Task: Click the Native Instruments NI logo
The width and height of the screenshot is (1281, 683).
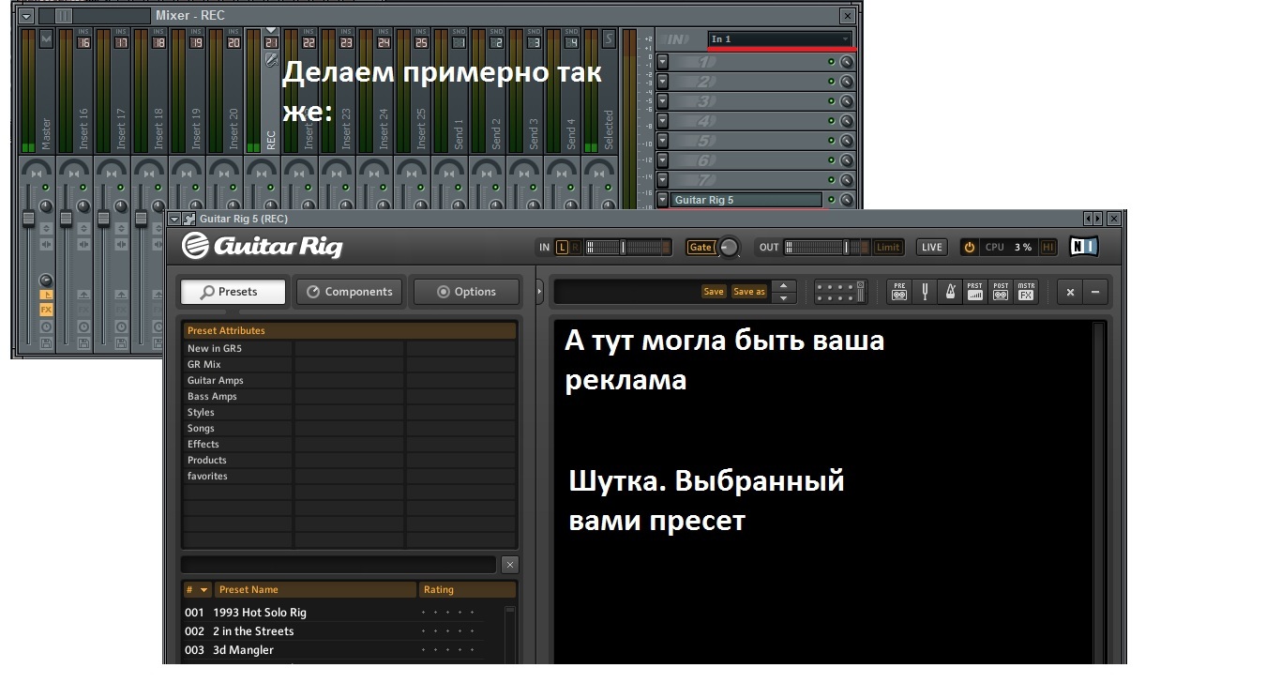Action: tap(1086, 247)
